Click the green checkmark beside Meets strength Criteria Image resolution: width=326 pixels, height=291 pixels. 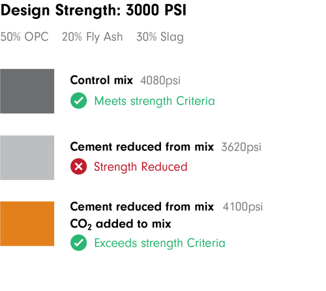78,100
